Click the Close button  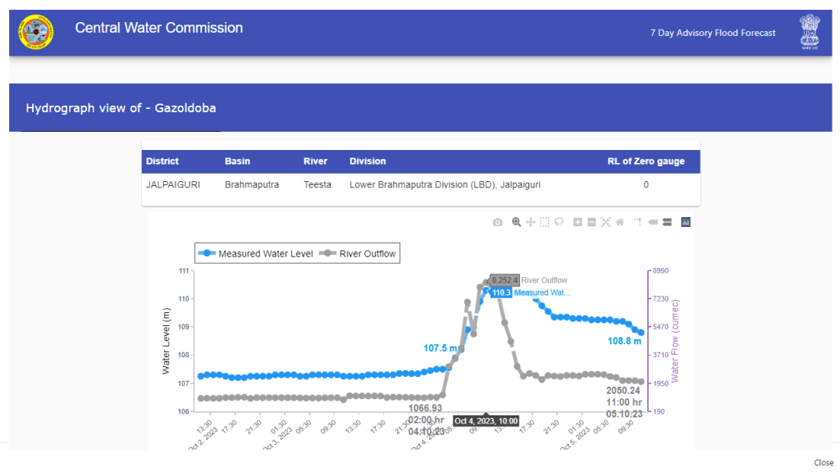[x=824, y=463]
